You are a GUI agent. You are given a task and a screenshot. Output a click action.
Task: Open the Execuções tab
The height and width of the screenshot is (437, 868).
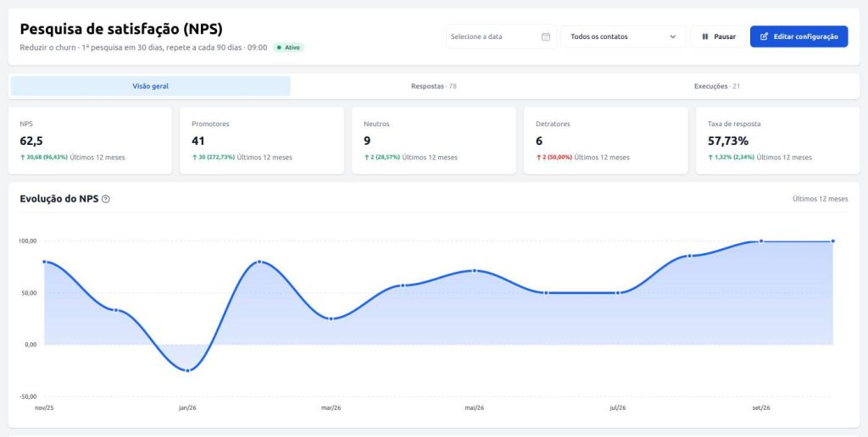tap(717, 86)
